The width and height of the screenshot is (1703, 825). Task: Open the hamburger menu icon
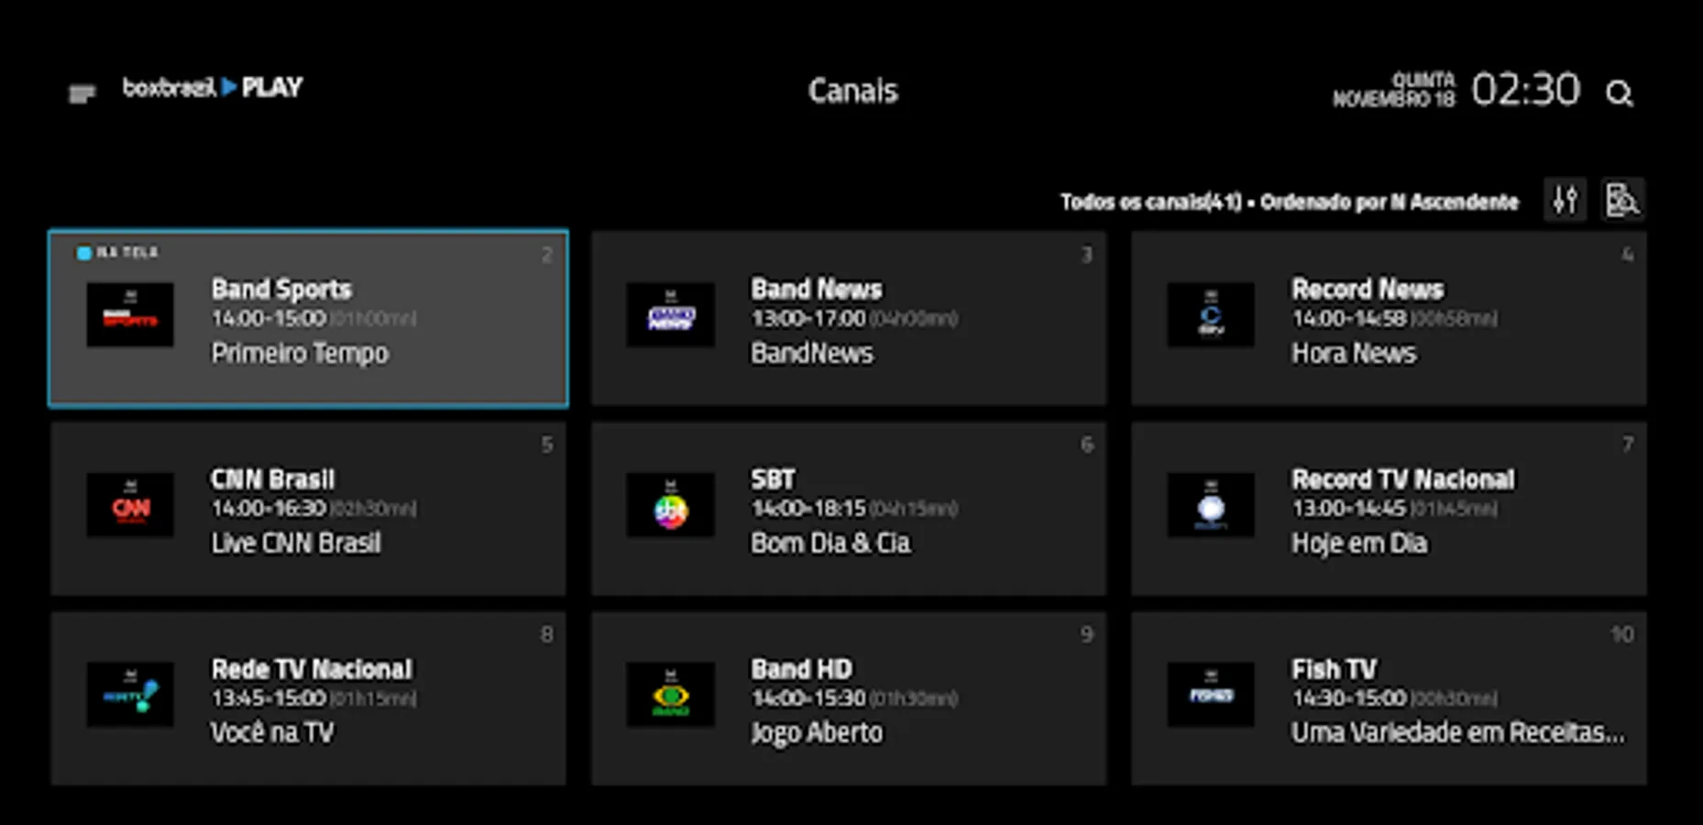pyautogui.click(x=82, y=93)
